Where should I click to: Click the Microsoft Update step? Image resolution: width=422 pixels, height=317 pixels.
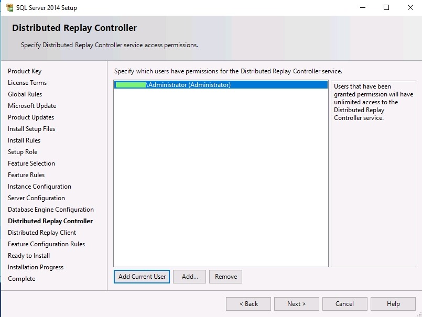pos(32,106)
